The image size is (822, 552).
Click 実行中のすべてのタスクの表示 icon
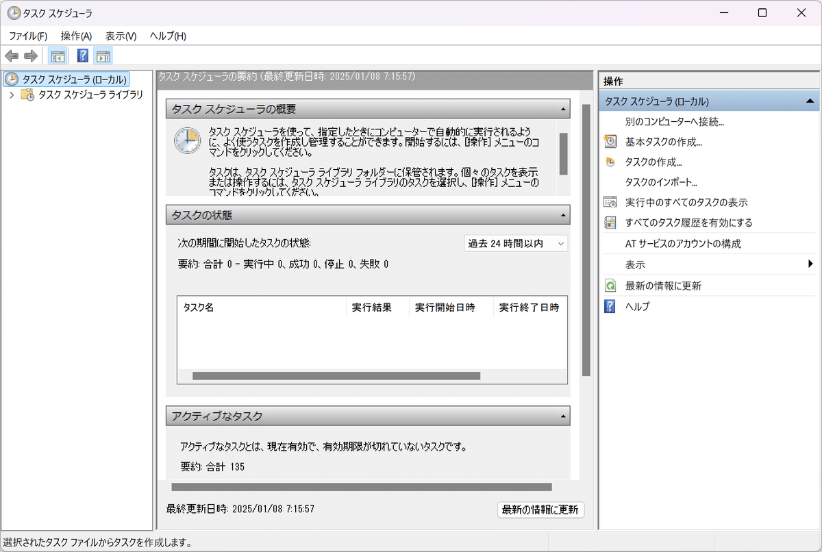[610, 202]
